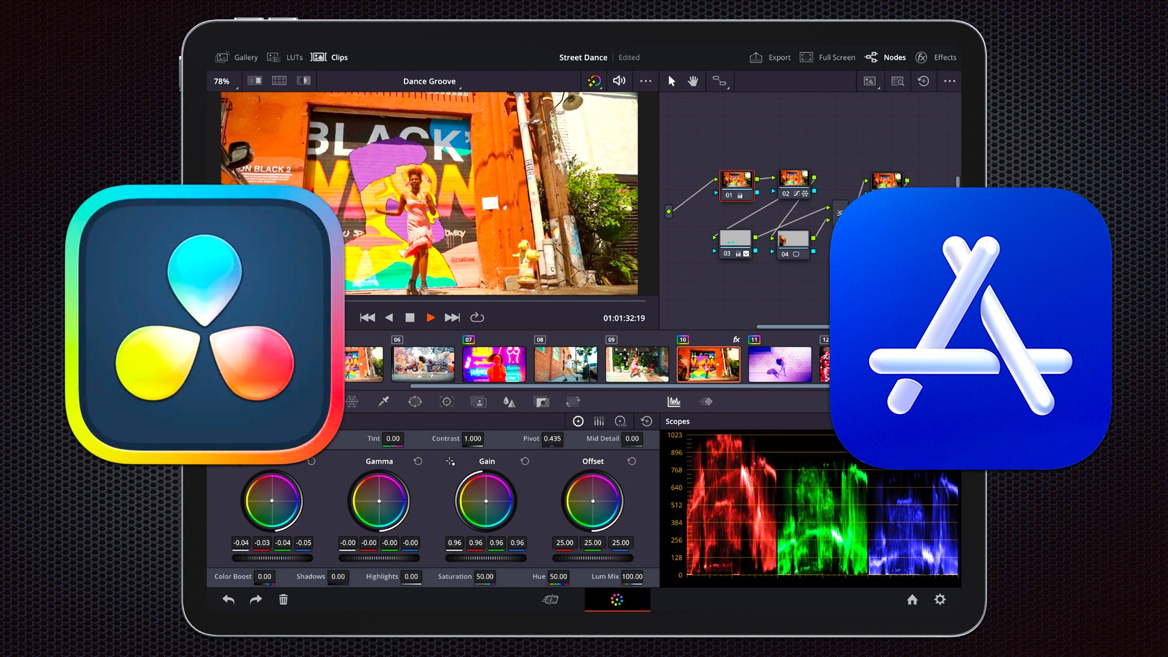Screen dimensions: 1168x657
Task: Open the grade history icon
Action: [x=923, y=81]
